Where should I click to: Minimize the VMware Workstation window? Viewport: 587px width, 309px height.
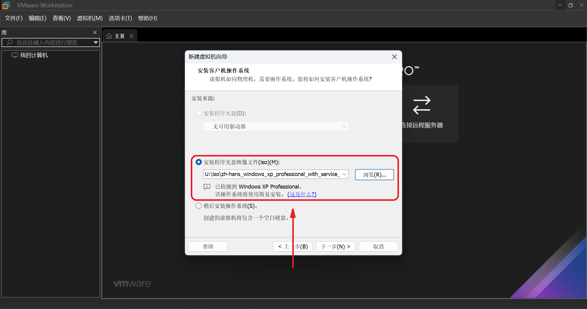[560, 5]
